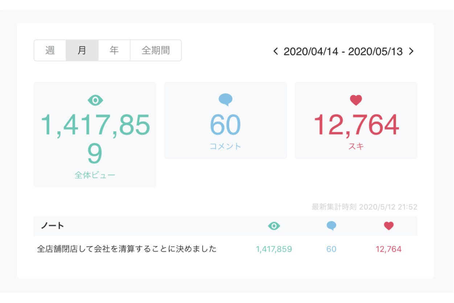
Task: Click the date range 2020/04/14 - 2020/05/13
Action: coord(343,52)
